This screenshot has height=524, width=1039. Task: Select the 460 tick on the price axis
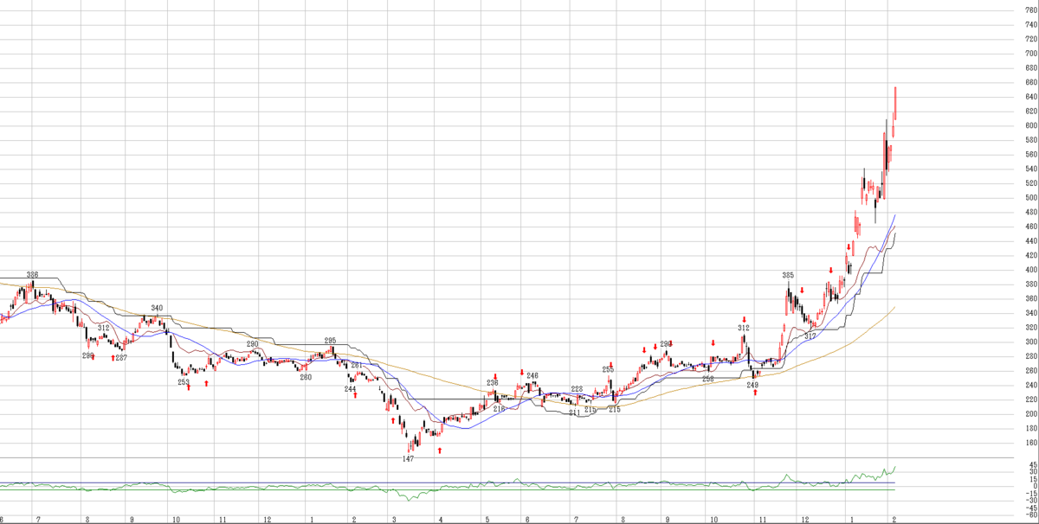point(1031,227)
